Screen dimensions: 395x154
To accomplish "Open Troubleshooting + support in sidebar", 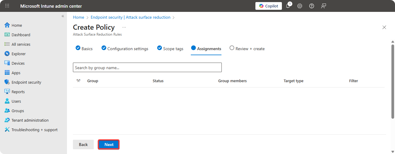I will 34,130.
